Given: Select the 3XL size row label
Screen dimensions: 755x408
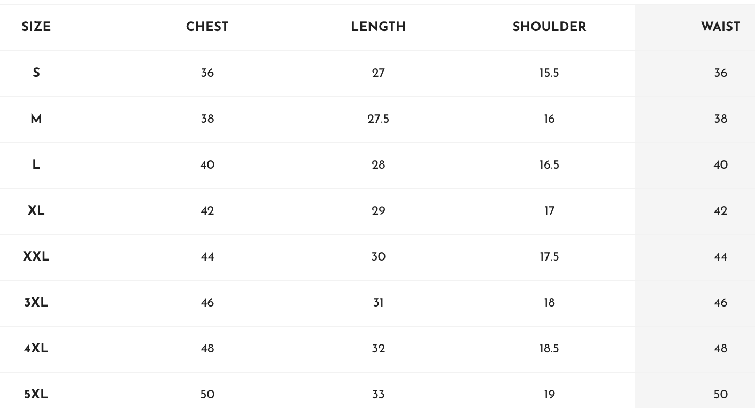Looking at the screenshot, I should pos(36,302).
